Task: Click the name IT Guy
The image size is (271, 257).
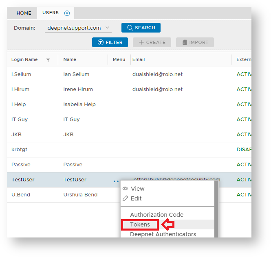Action: coord(71,120)
